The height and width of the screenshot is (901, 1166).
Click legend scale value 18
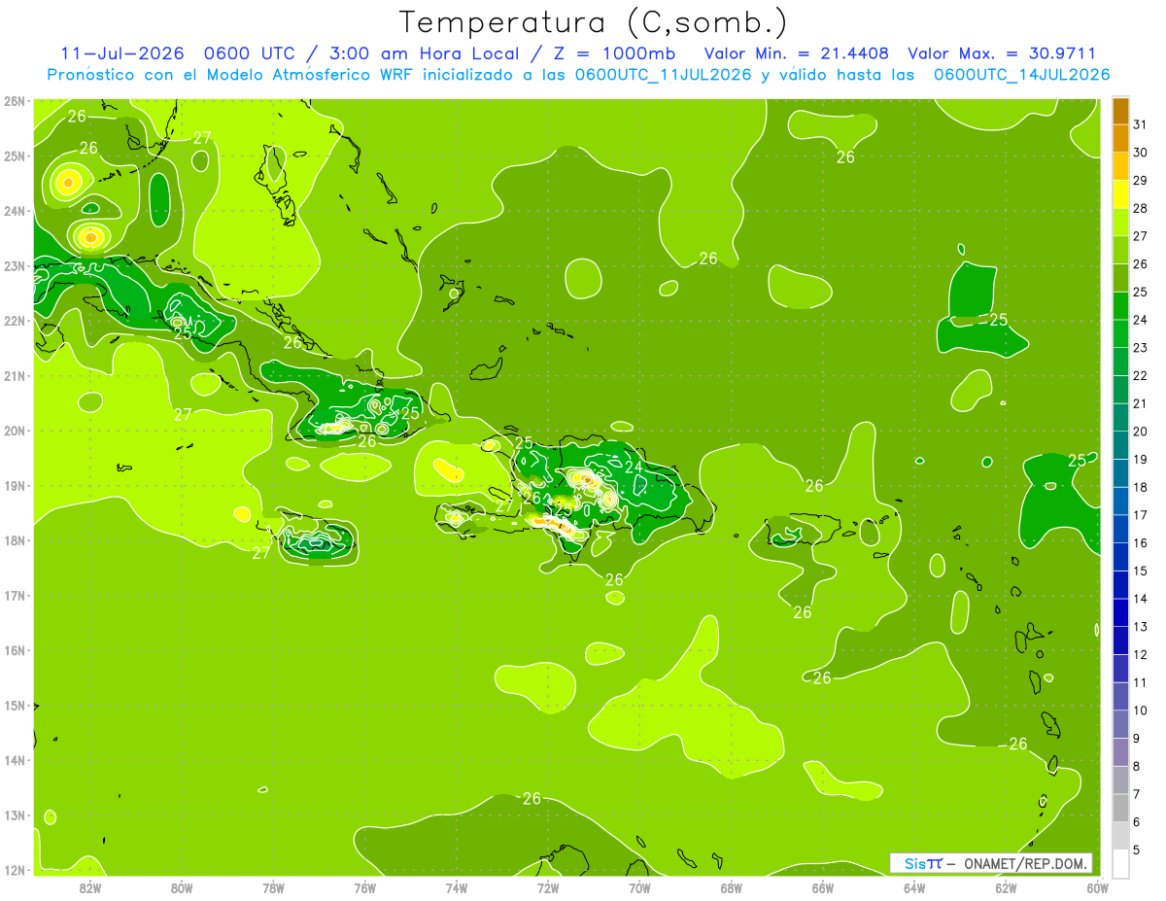point(1140,487)
